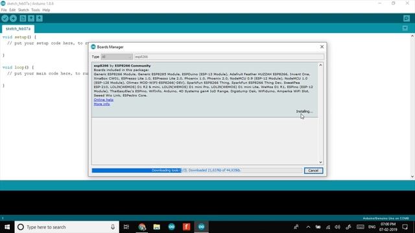This screenshot has height=233, width=415.
Task: Open the touch keyboard icon
Action: [x=361, y=227]
